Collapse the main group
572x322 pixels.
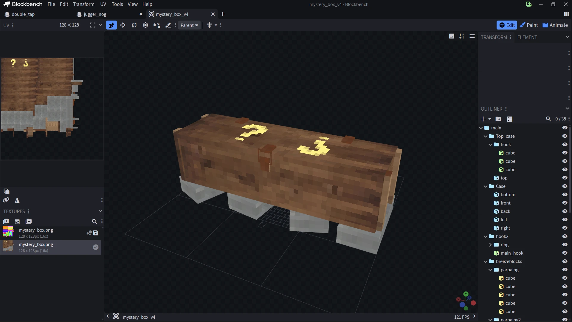pyautogui.click(x=481, y=128)
